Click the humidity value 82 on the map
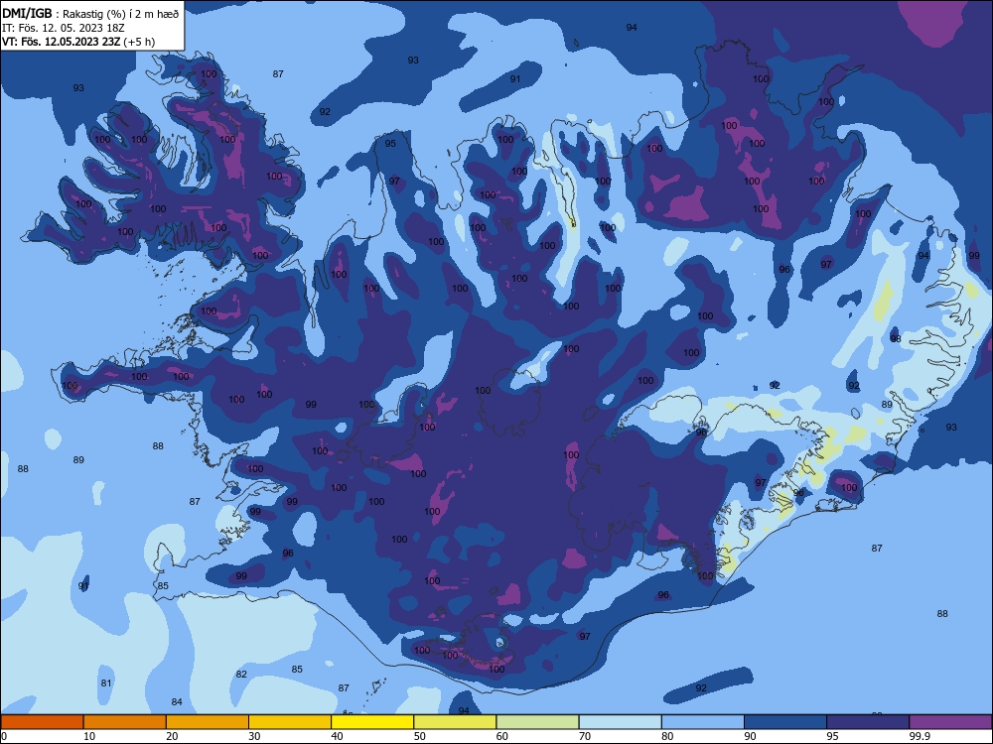993x744 pixels. tap(241, 675)
